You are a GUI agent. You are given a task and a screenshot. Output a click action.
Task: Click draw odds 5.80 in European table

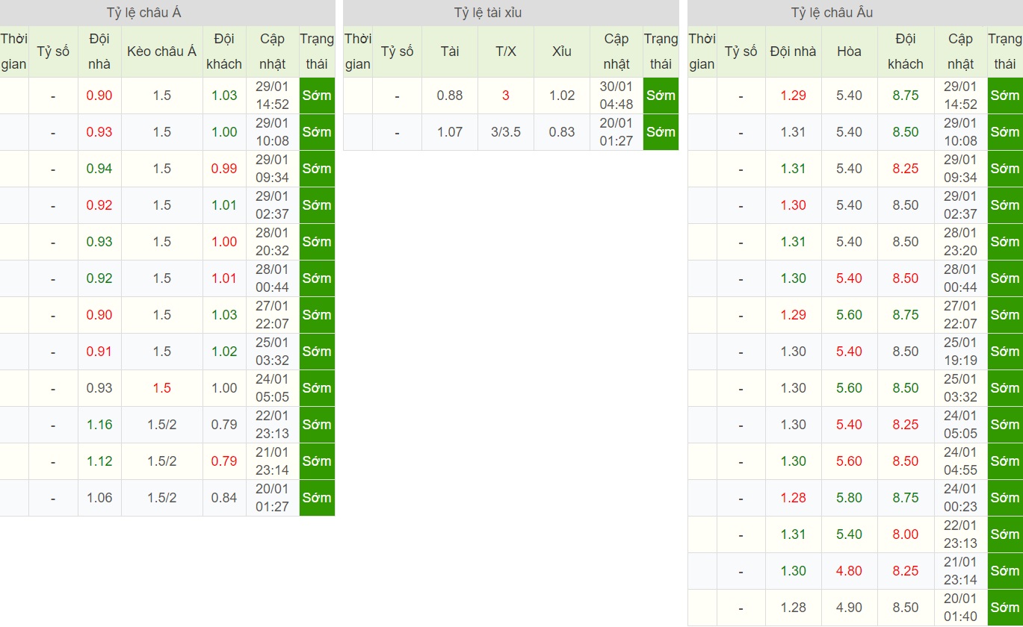[850, 498]
